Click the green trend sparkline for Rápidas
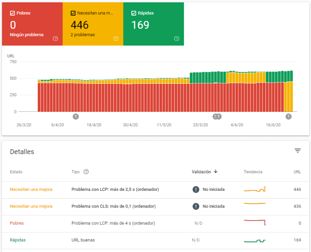 pyautogui.click(x=255, y=240)
